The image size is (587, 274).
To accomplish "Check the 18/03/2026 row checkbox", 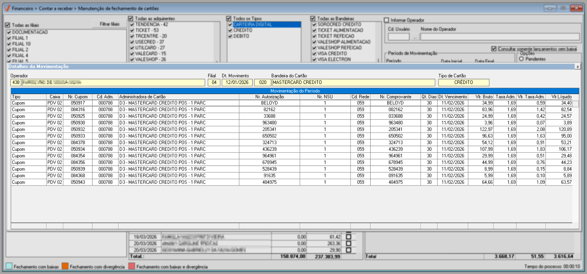I will click(348, 237).
